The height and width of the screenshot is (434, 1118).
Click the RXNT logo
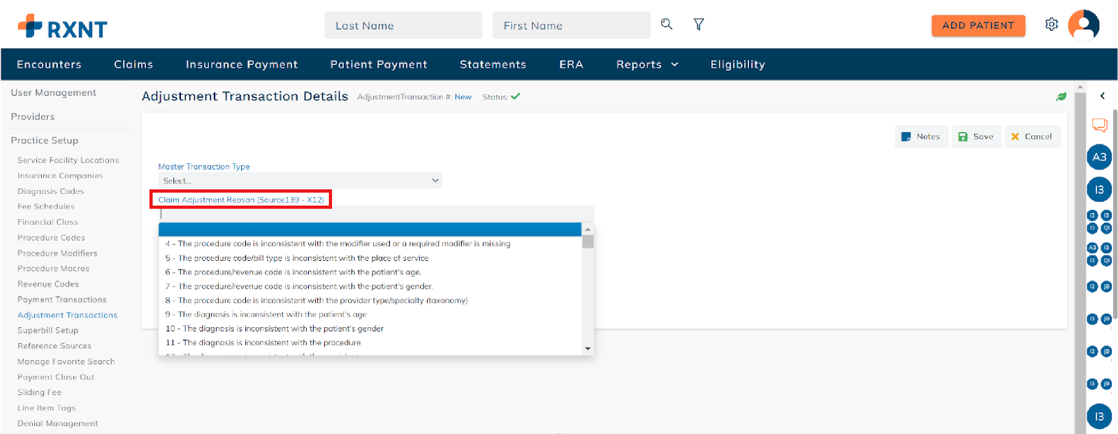pyautogui.click(x=63, y=27)
